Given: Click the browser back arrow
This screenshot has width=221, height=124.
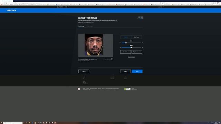Looking at the screenshot, I should pos(1,3).
